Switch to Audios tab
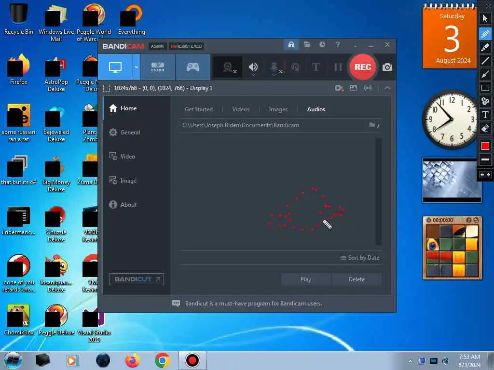Image resolution: width=494 pixels, height=370 pixels. (316, 109)
